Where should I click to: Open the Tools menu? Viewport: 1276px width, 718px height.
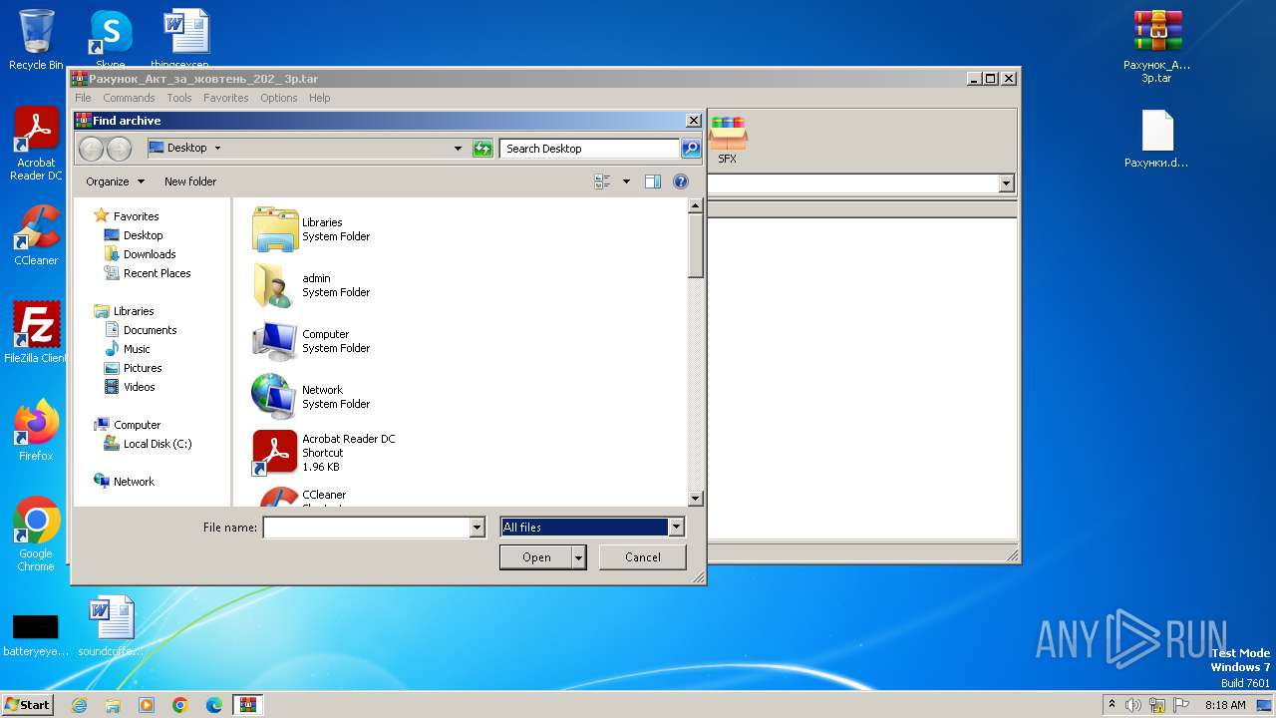click(179, 98)
